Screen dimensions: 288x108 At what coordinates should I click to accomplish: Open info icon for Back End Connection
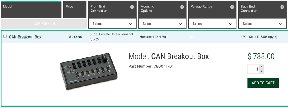(282, 7)
